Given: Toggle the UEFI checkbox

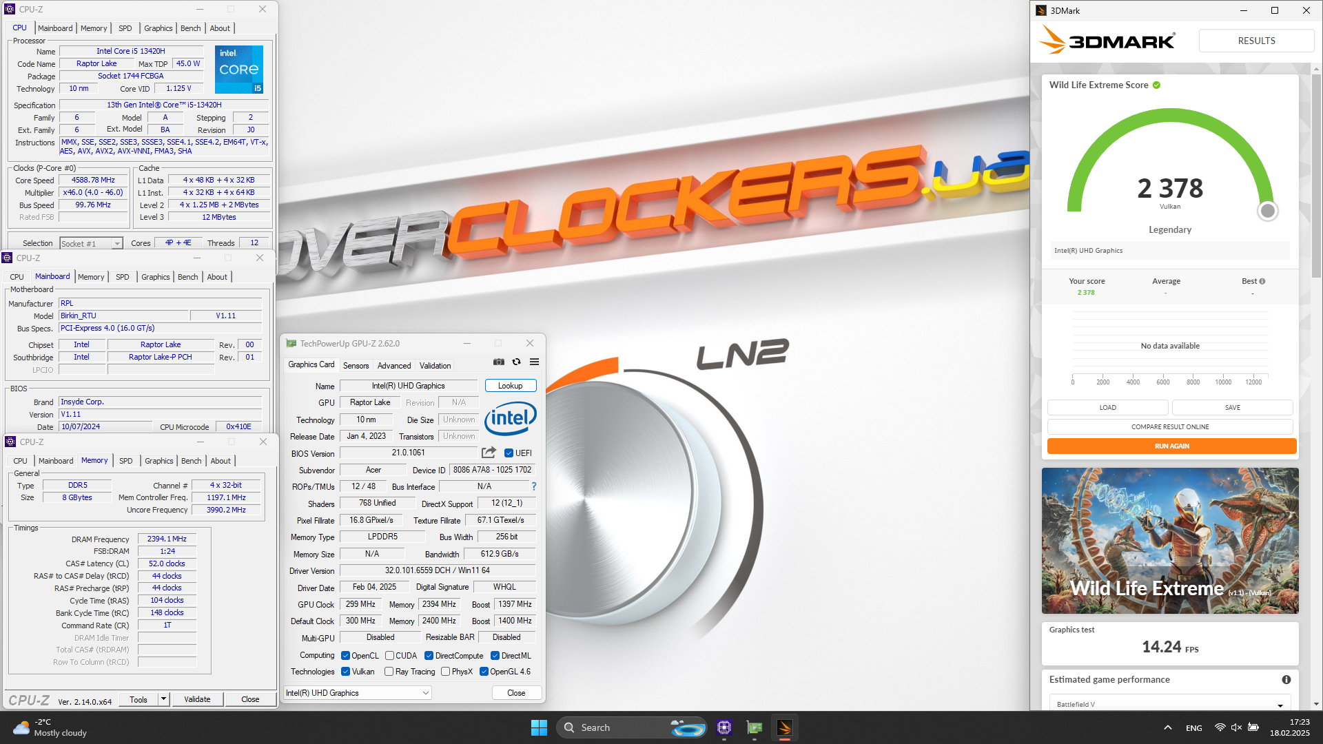Looking at the screenshot, I should [x=509, y=453].
